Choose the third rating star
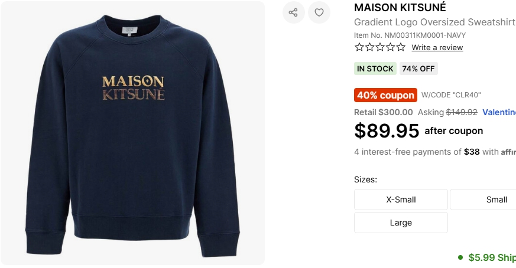Screen dimensions: 516x268 (380, 47)
